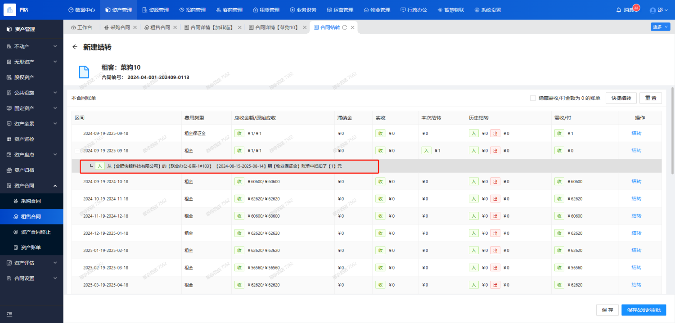This screenshot has height=323, width=675.
Task: Click the 重置 button
Action: (x=651, y=98)
